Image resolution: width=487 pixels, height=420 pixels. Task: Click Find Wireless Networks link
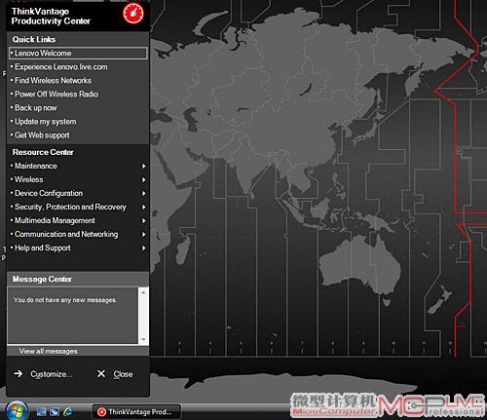[x=53, y=81]
